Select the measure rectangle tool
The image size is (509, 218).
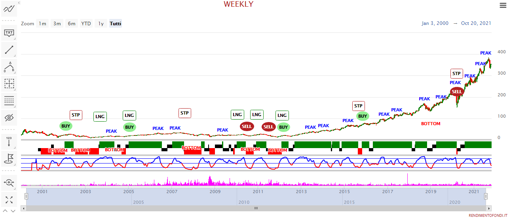[9, 84]
